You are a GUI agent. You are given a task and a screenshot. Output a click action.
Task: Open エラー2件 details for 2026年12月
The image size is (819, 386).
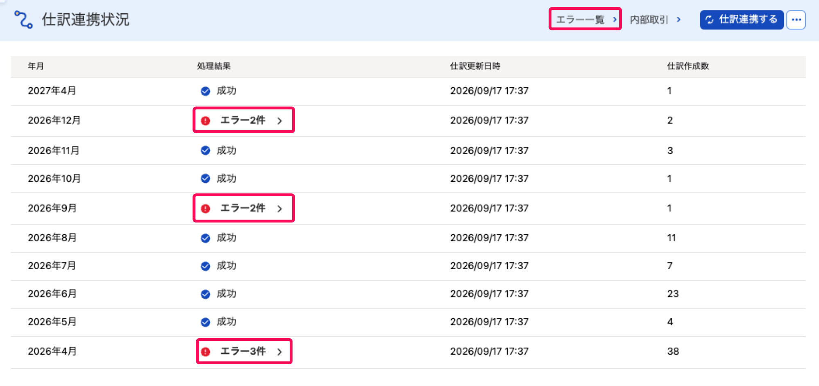click(x=243, y=120)
